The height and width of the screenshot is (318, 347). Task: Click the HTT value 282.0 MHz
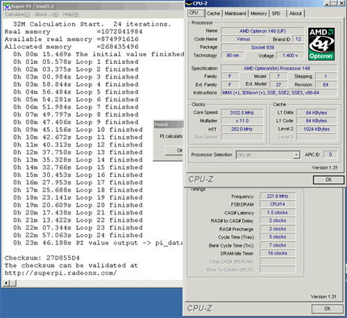[242, 129]
